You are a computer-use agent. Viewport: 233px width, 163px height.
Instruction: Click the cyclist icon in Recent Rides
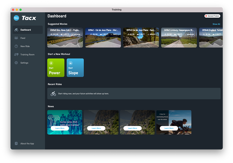coord(53,94)
